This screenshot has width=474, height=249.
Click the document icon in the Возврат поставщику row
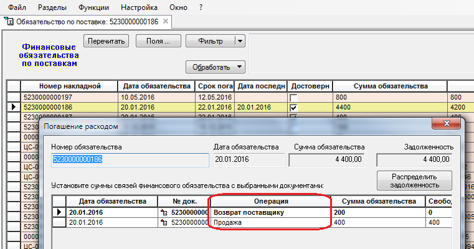(x=164, y=212)
